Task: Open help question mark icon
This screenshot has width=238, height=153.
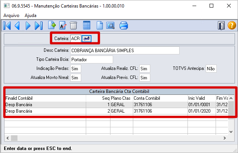Action: coord(232,25)
